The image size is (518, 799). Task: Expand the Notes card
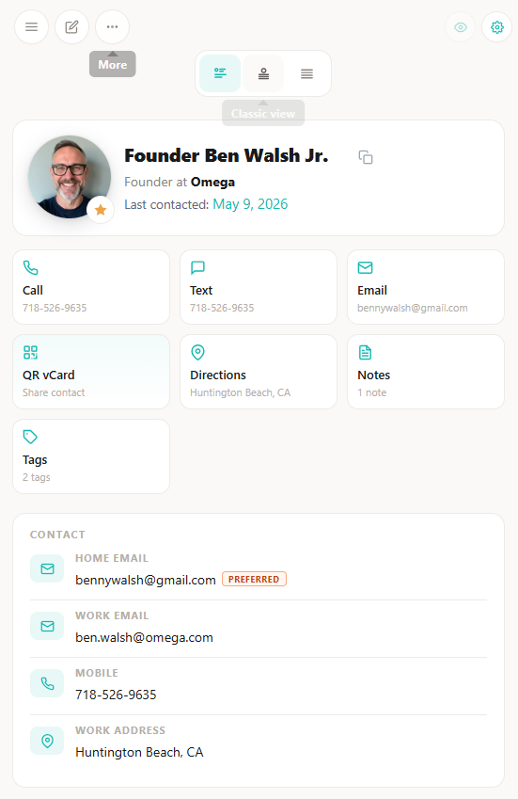pyautogui.click(x=426, y=372)
